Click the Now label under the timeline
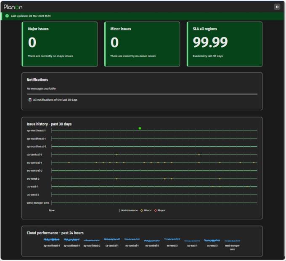 [x=52, y=210]
